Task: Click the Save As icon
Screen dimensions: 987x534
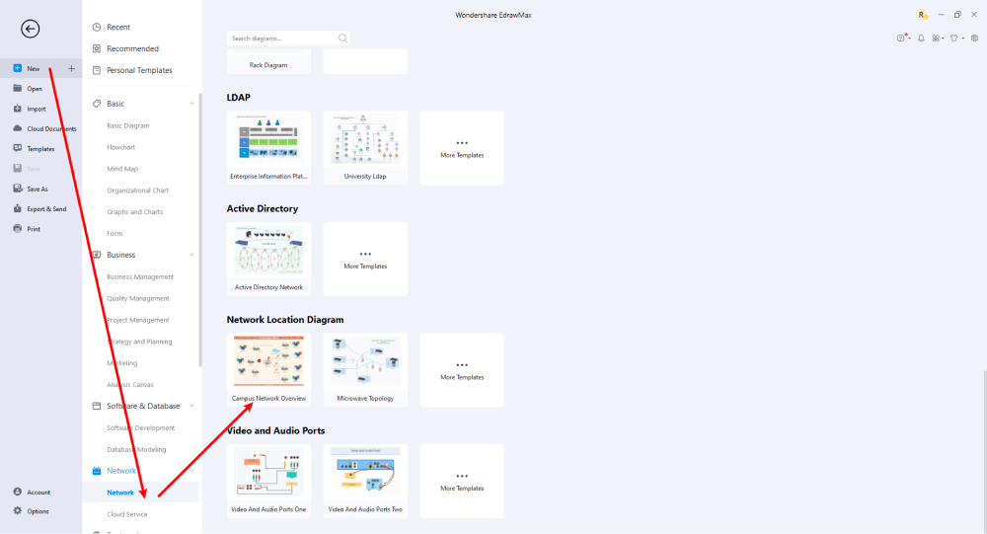Action: (17, 189)
